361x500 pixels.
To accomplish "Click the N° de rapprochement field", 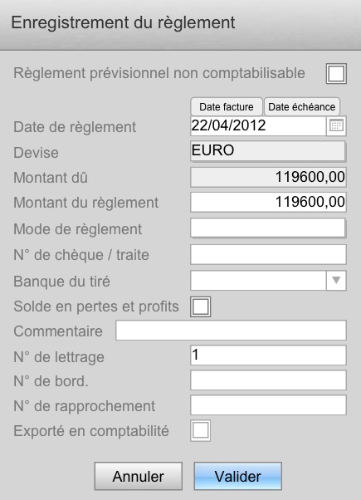I will 268,405.
